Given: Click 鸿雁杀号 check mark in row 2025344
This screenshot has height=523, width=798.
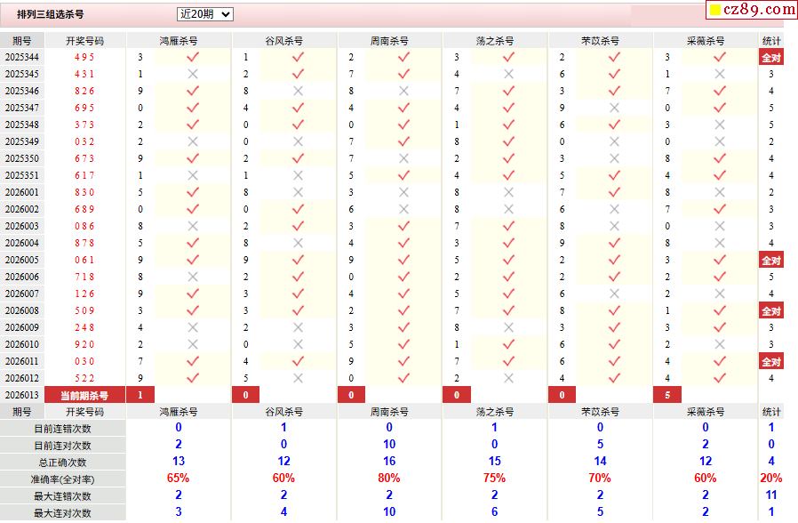Looking at the screenshot, I should [192, 57].
